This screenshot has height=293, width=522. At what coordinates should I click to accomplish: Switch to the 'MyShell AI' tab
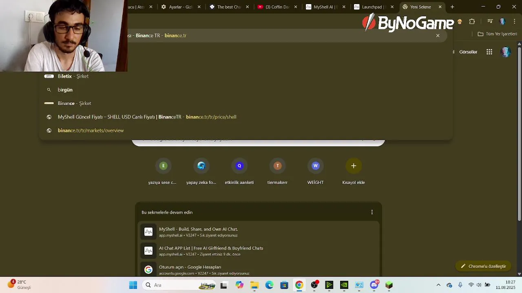(x=325, y=7)
